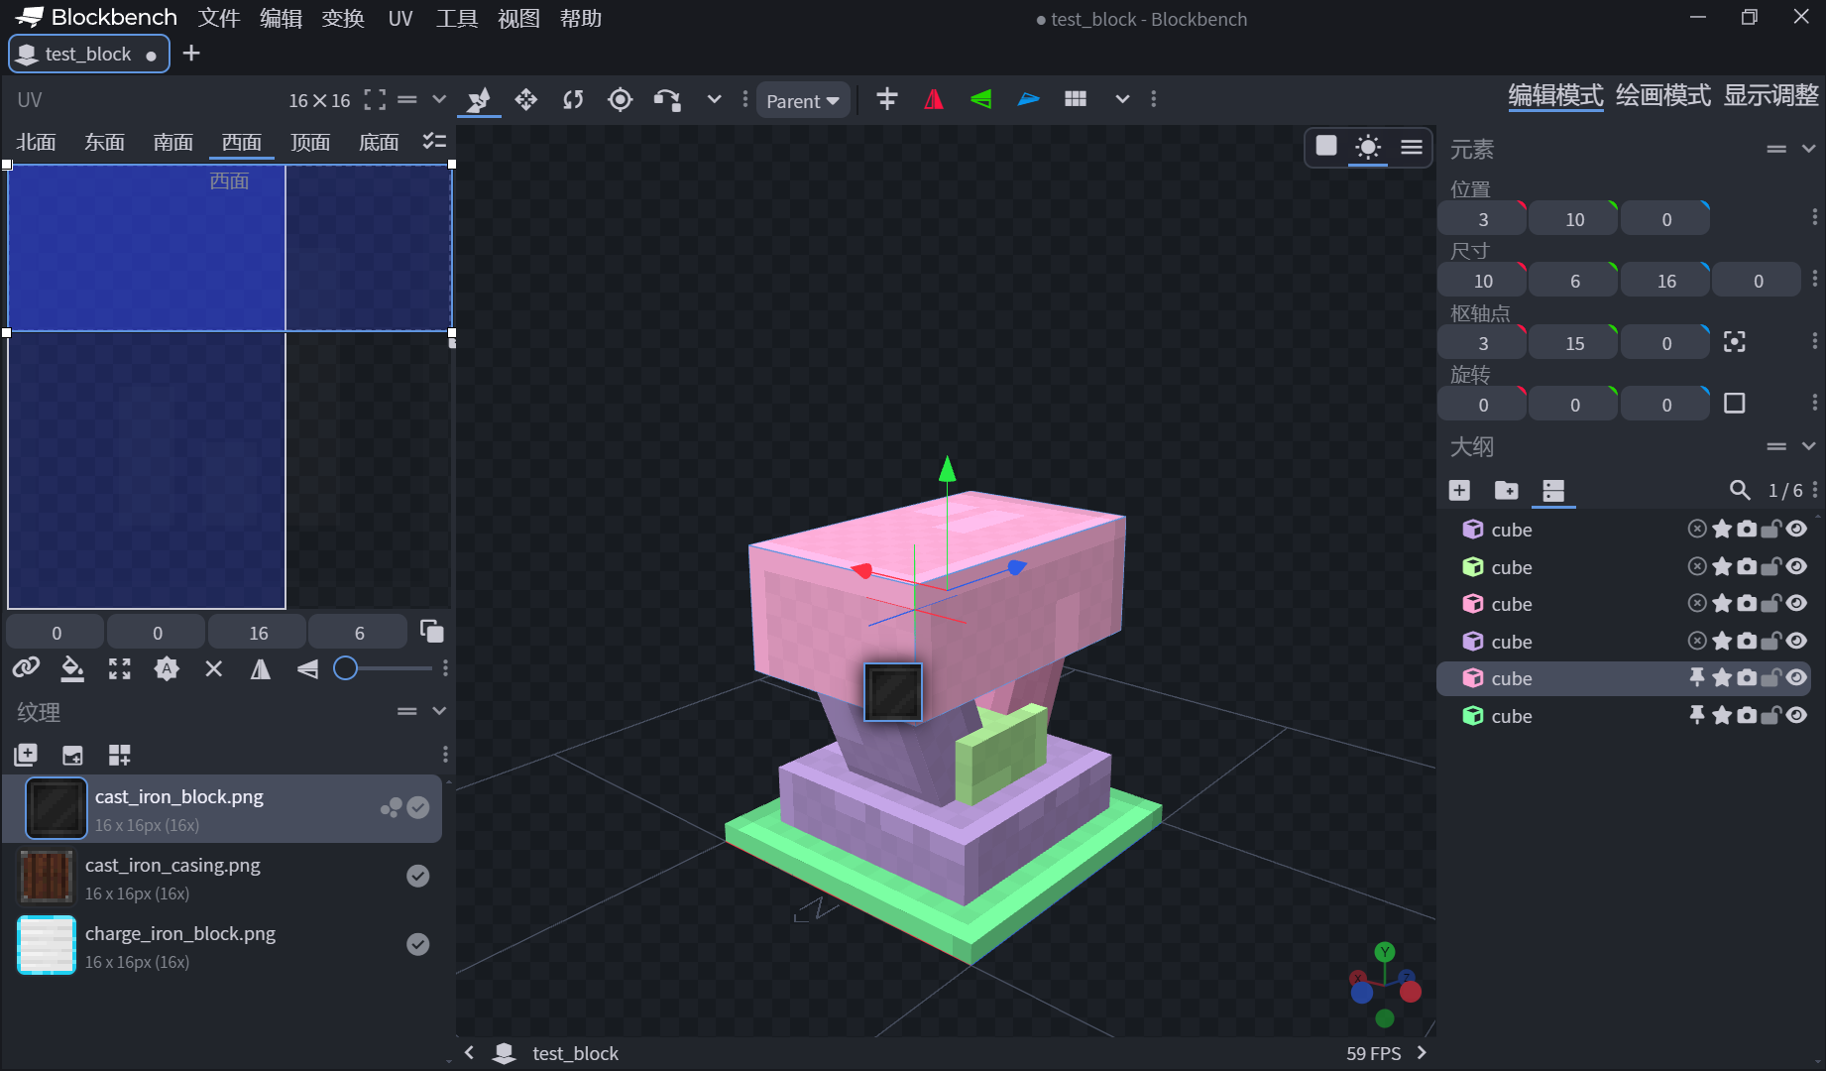Image resolution: width=1826 pixels, height=1071 pixels.
Task: Switch to the 顶面 UV face tab
Action: click(x=310, y=142)
